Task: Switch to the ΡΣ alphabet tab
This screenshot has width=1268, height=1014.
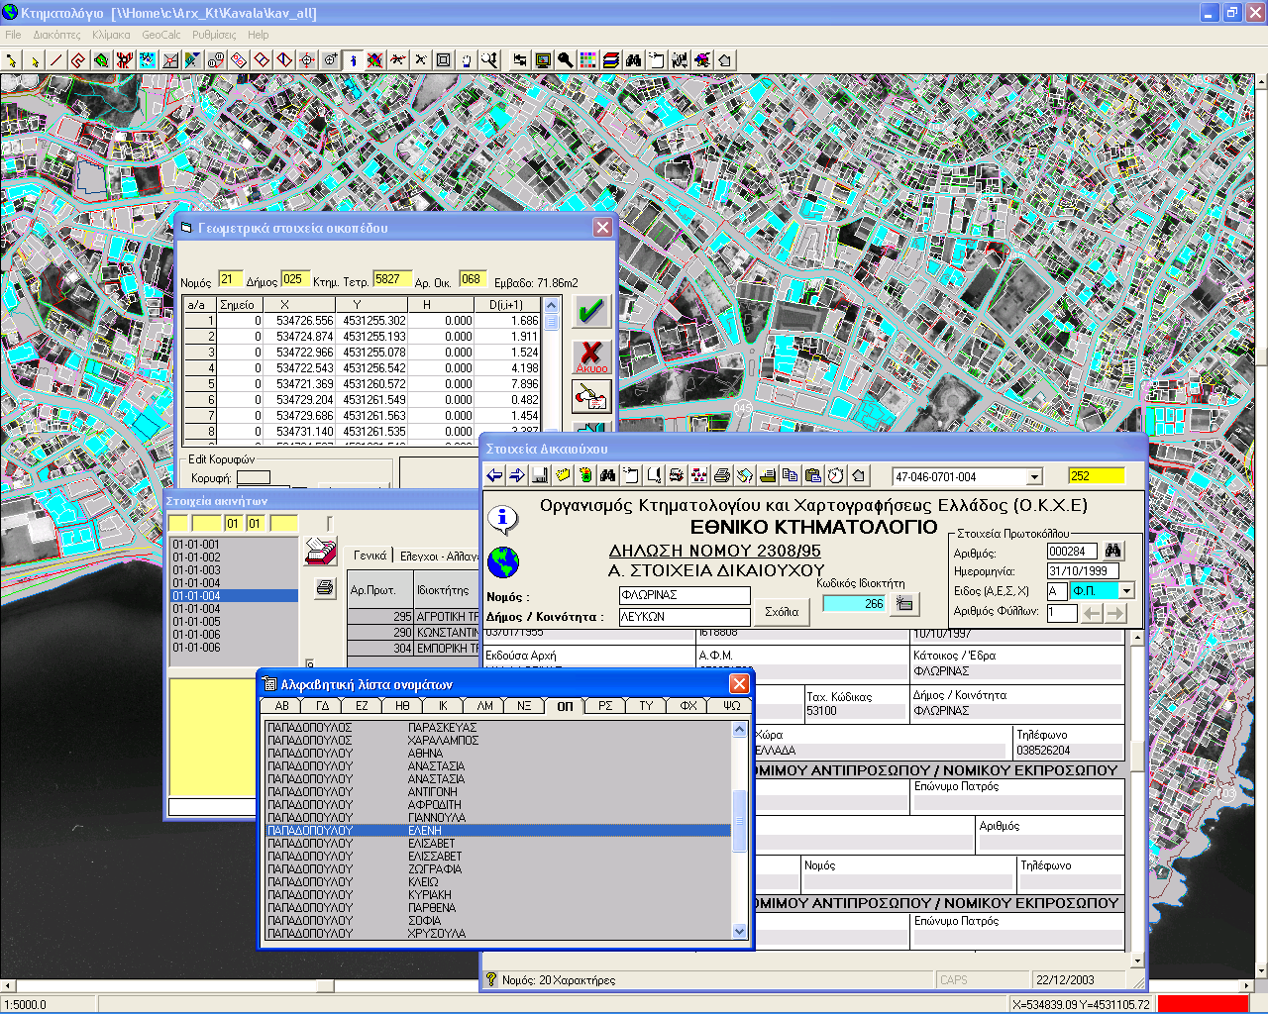Action: [604, 706]
